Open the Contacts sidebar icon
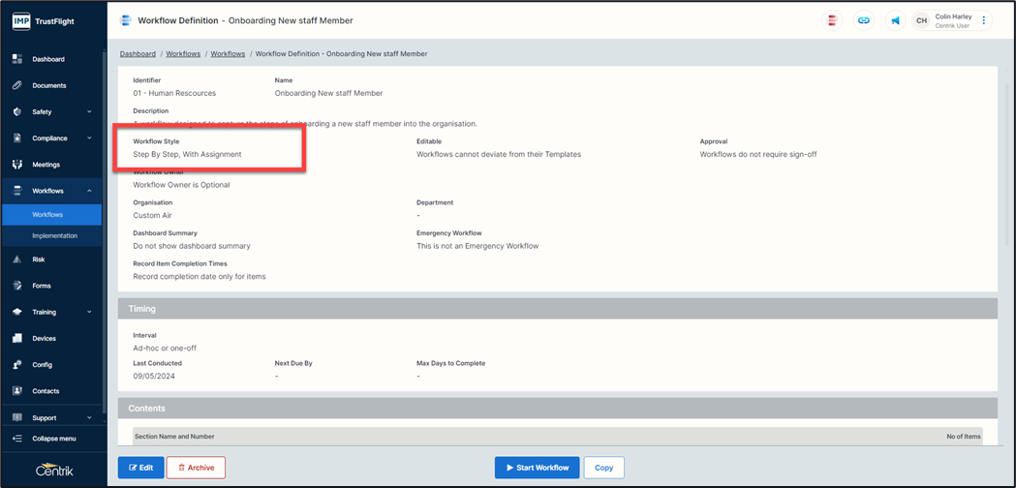The width and height of the screenshot is (1016, 488). coord(17,391)
